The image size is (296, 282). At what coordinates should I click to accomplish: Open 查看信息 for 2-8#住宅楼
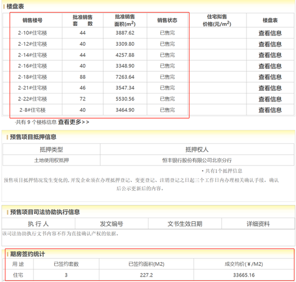click(270, 110)
